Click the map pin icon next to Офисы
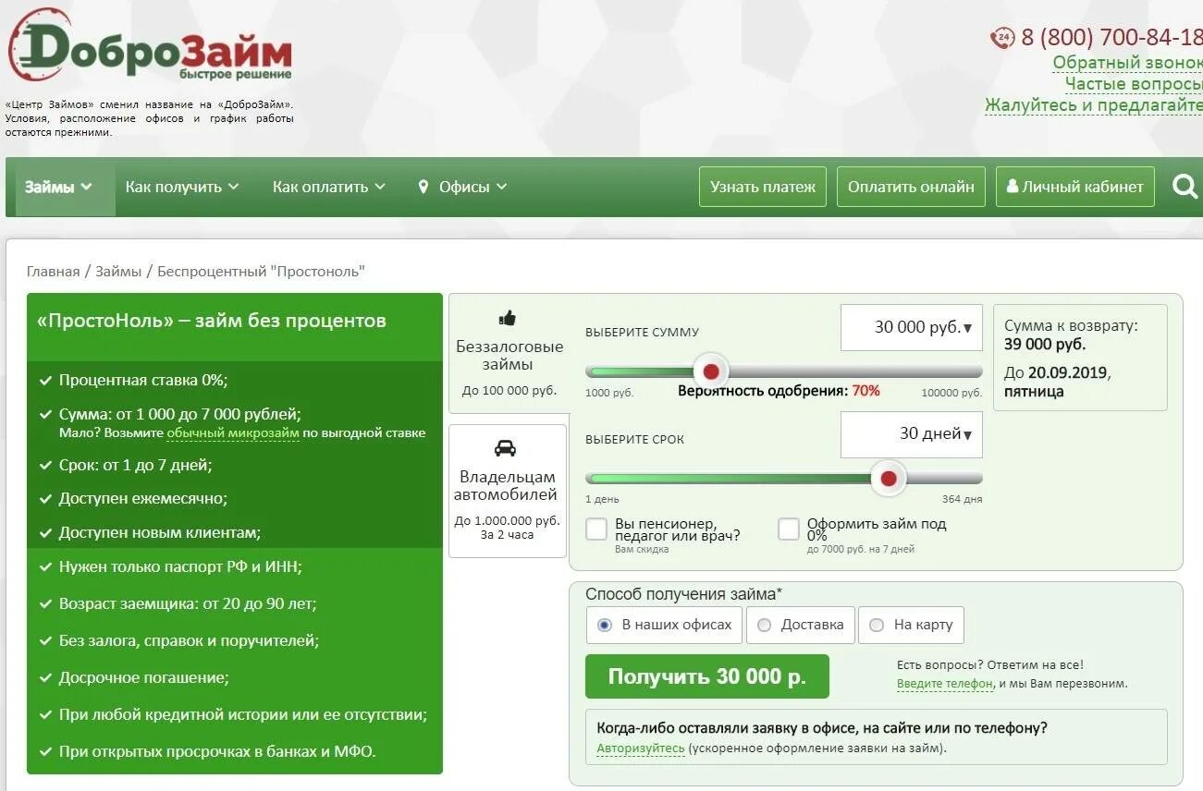Image resolution: width=1203 pixels, height=791 pixels. tap(424, 187)
